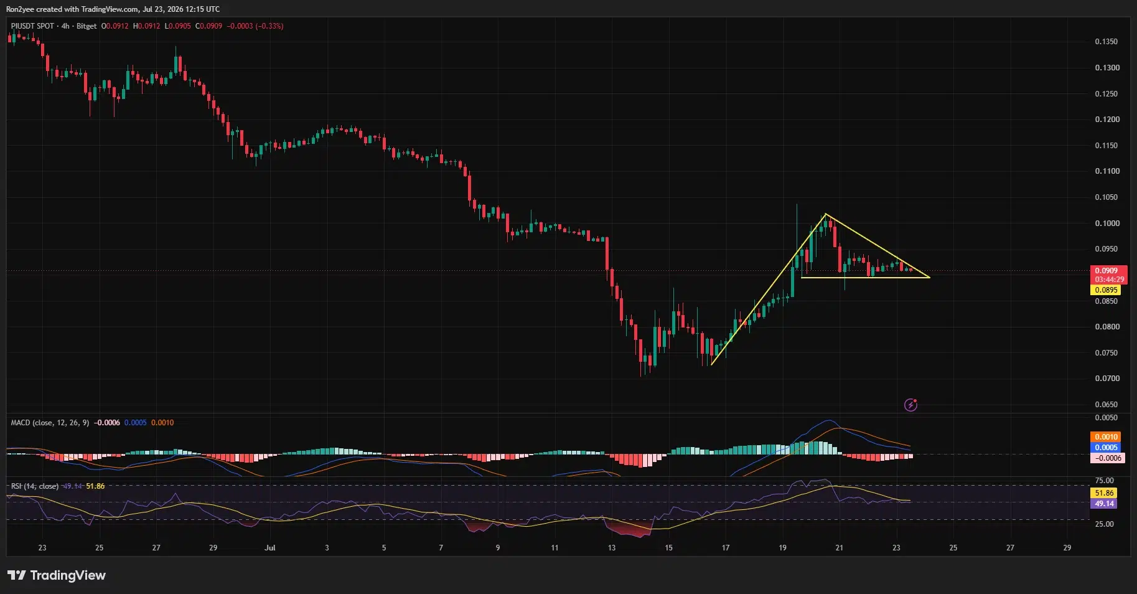Click the Ron2yee created with TradingView.com caption
The image size is (1137, 594).
click(113, 9)
